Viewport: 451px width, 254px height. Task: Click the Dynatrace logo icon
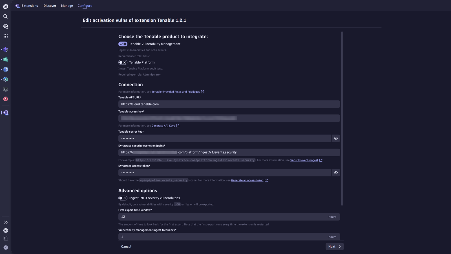point(5,6)
